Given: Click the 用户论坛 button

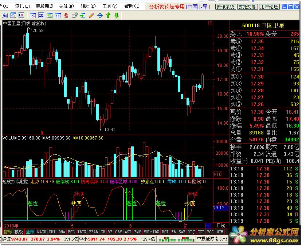Looking at the screenshot, I should click(x=269, y=7).
